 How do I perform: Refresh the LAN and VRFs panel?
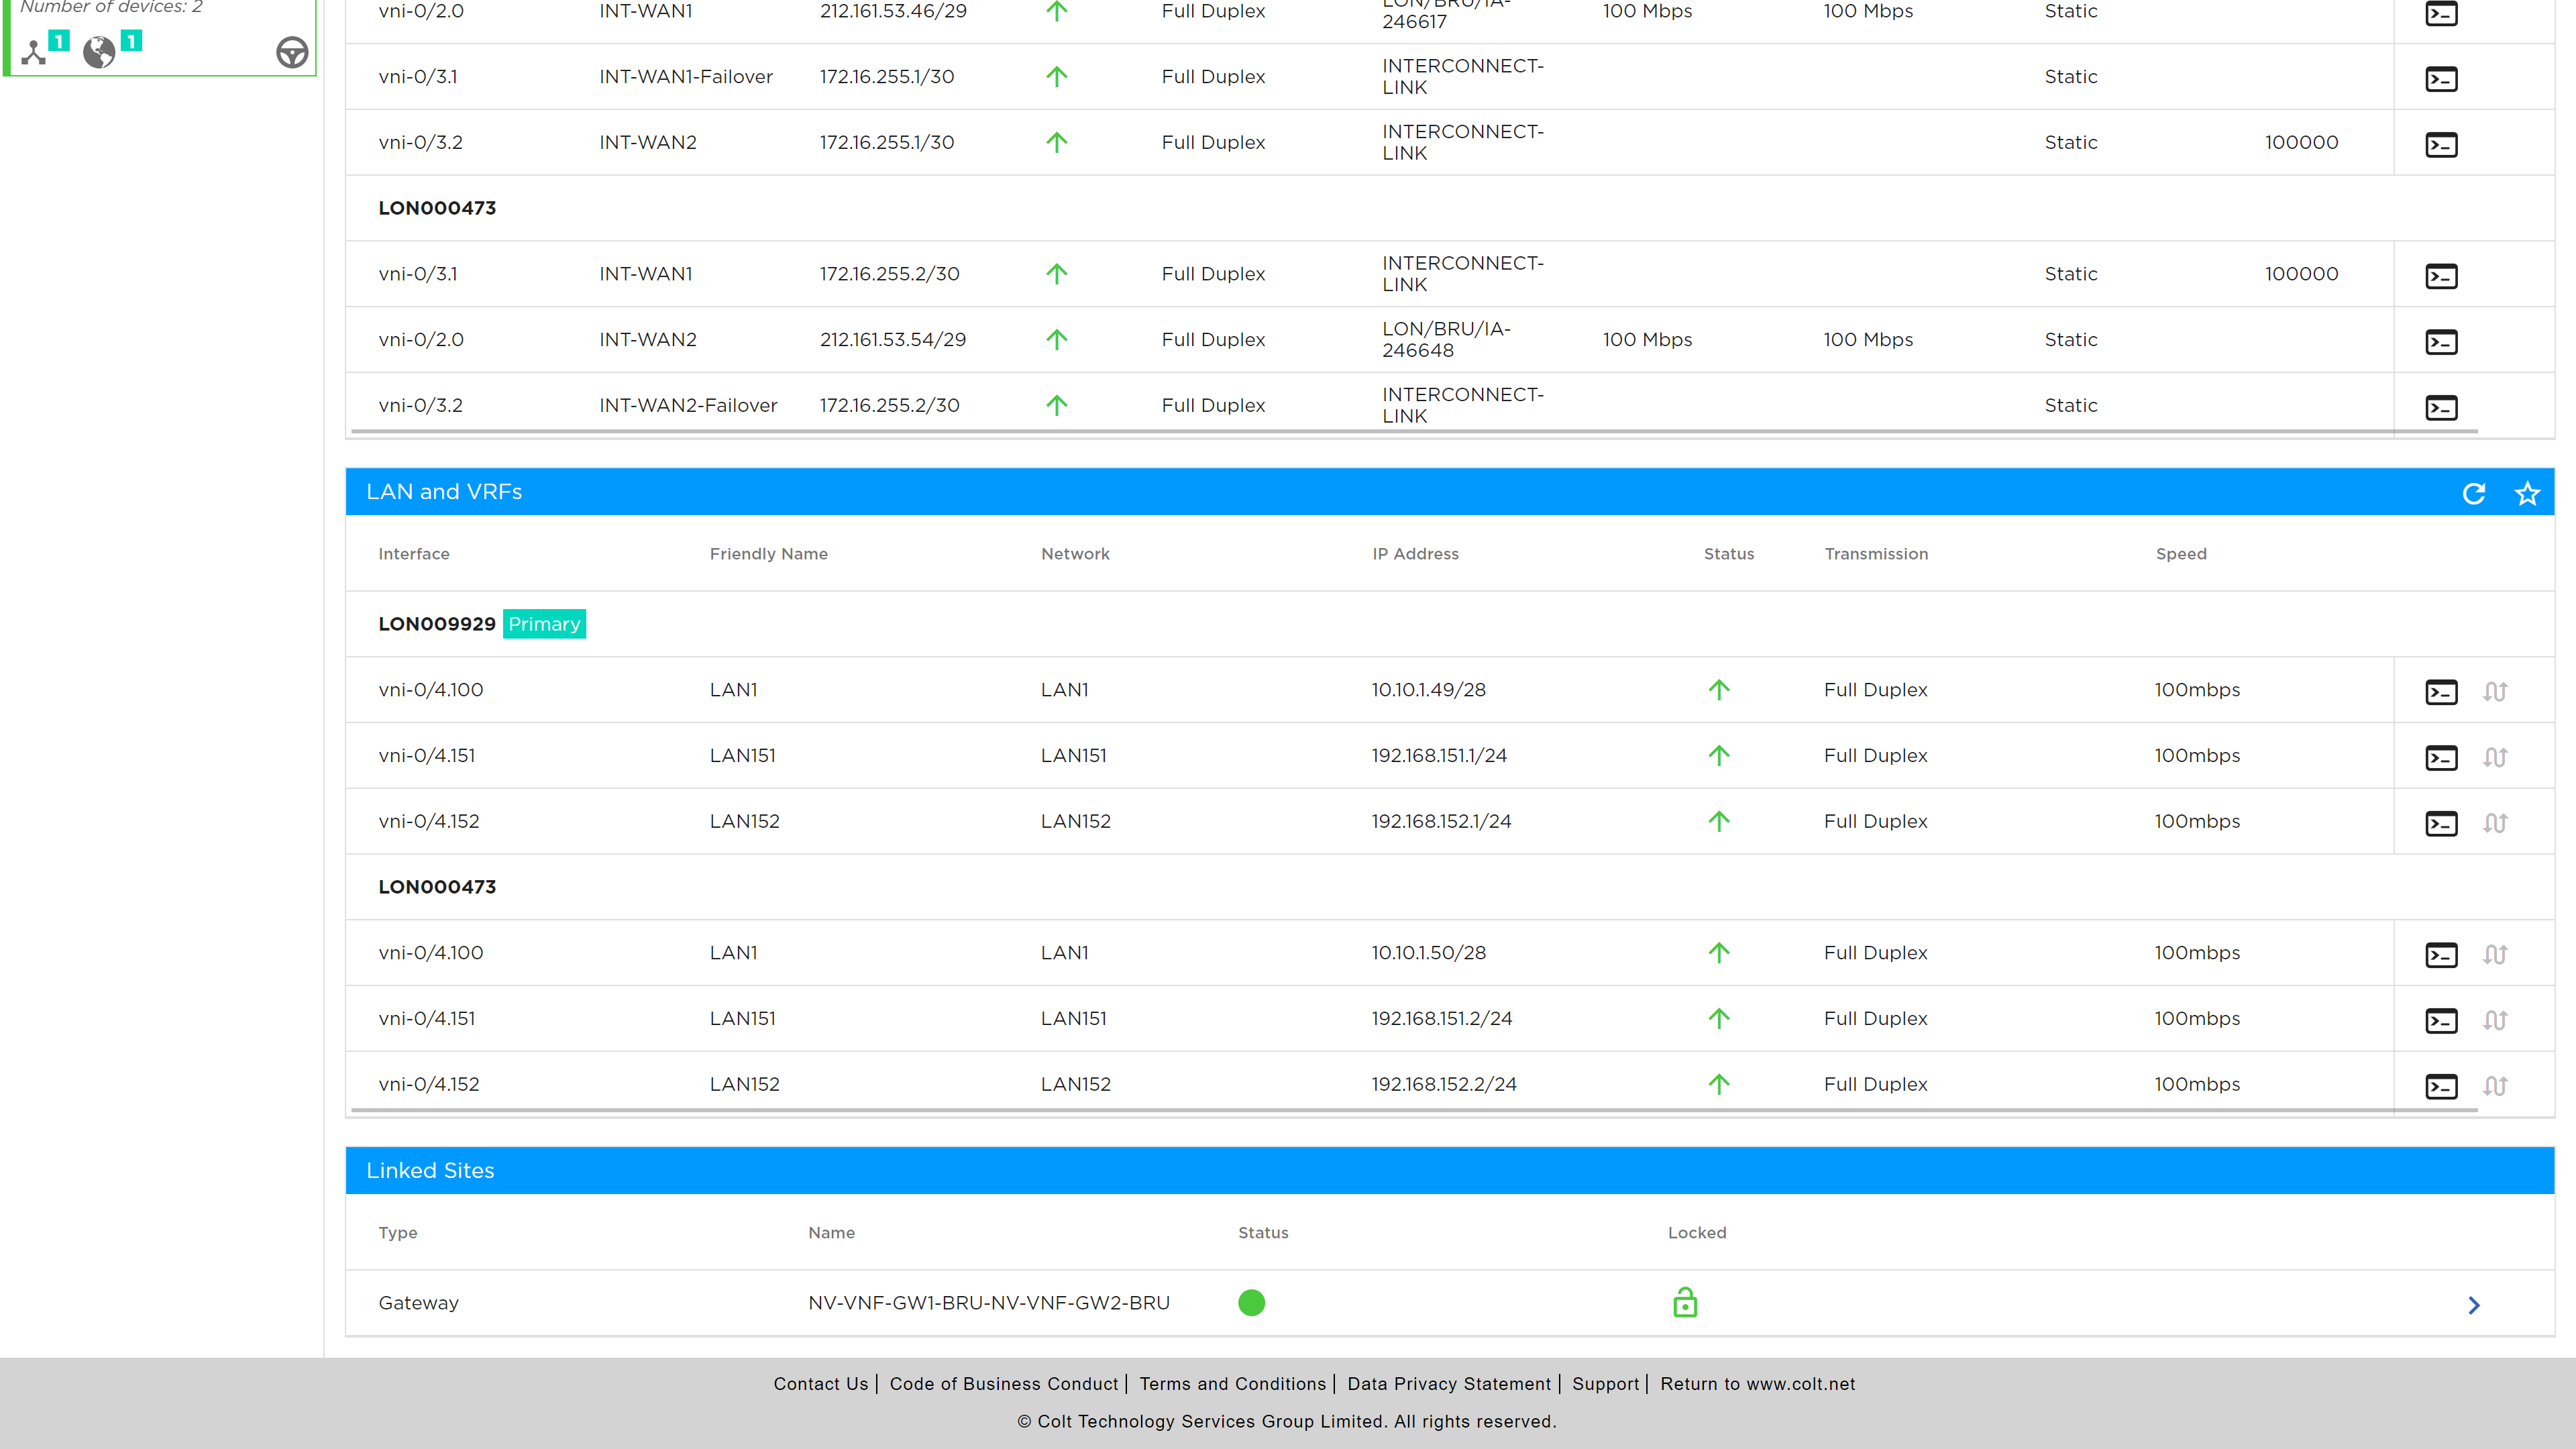[x=2474, y=493]
